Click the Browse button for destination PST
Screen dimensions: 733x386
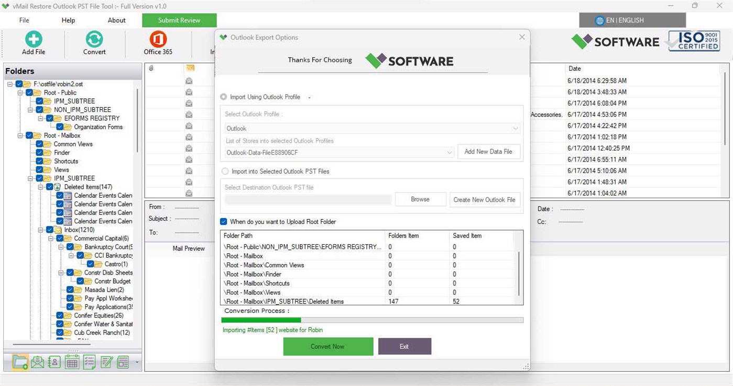(420, 199)
